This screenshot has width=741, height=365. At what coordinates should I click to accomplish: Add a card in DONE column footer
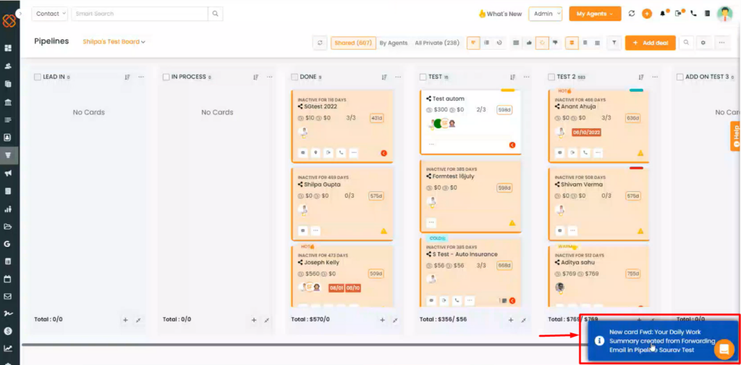(x=382, y=320)
